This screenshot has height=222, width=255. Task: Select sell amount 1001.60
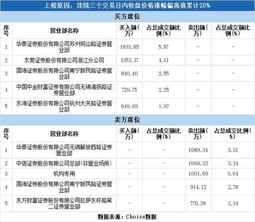[x=198, y=174]
